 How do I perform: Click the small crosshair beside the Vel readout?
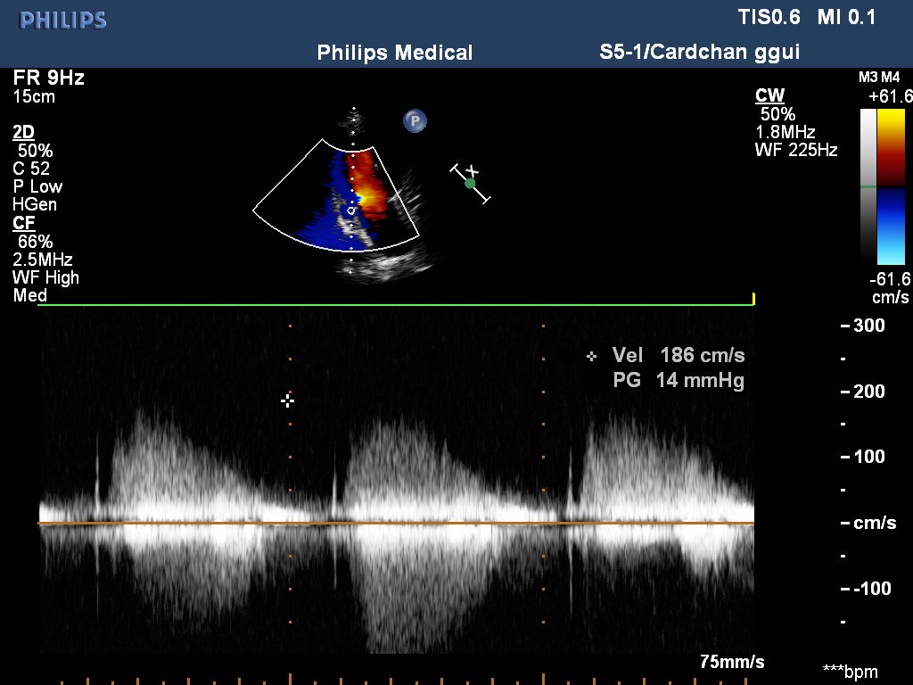coord(592,356)
